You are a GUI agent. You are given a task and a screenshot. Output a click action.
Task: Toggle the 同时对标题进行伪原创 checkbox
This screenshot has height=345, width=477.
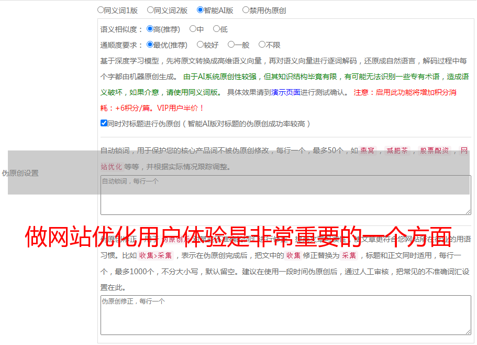click(104, 123)
